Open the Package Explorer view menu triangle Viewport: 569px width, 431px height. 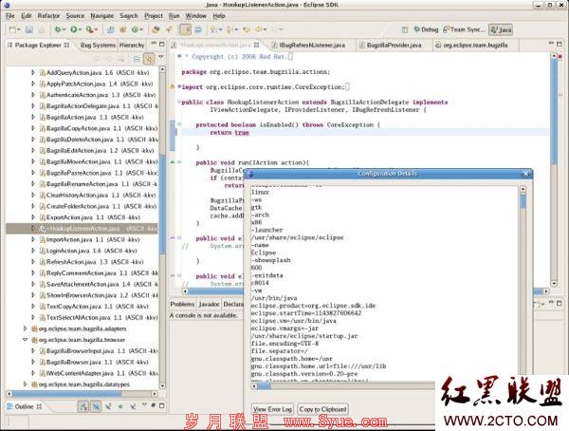tap(161, 56)
